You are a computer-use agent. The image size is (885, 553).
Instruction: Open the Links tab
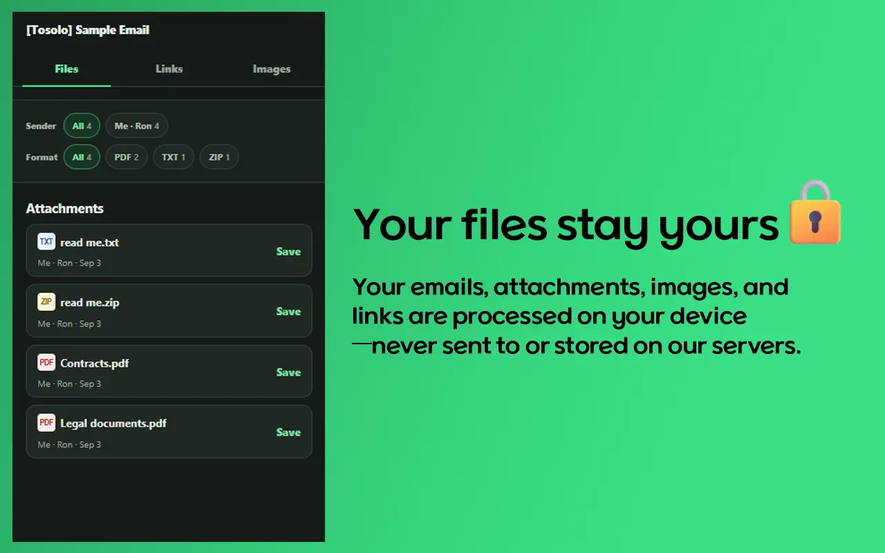(x=169, y=69)
